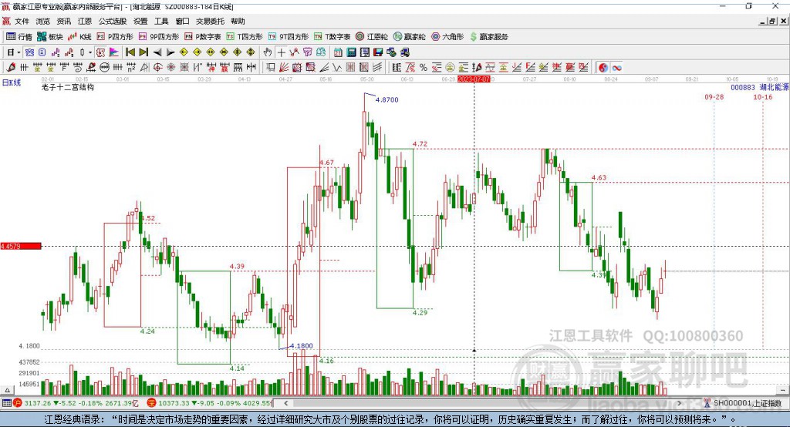Screen dimensions: 790x427
Task: Open the T数字表 tool
Action: (x=332, y=37)
